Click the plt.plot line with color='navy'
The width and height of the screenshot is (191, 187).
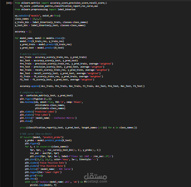click(61, 159)
